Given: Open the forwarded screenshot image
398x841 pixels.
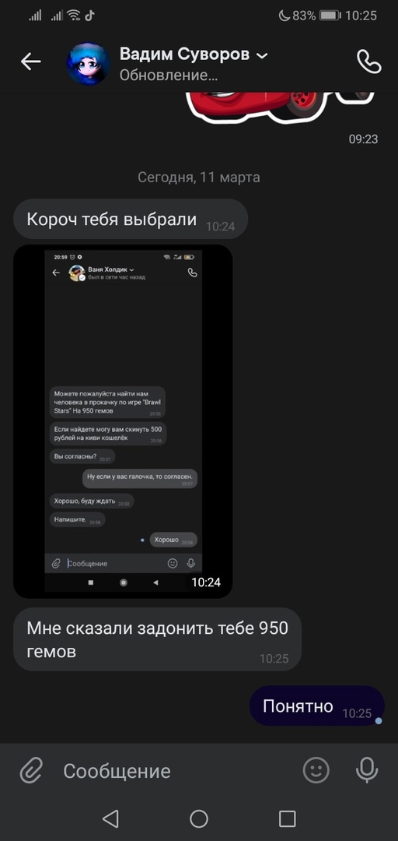Looking at the screenshot, I should point(123,421).
